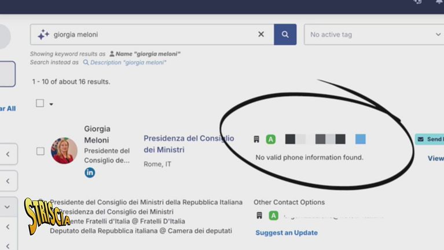Expand the down-chevron section in left sidebar
444x250 pixels.
coord(8,206)
